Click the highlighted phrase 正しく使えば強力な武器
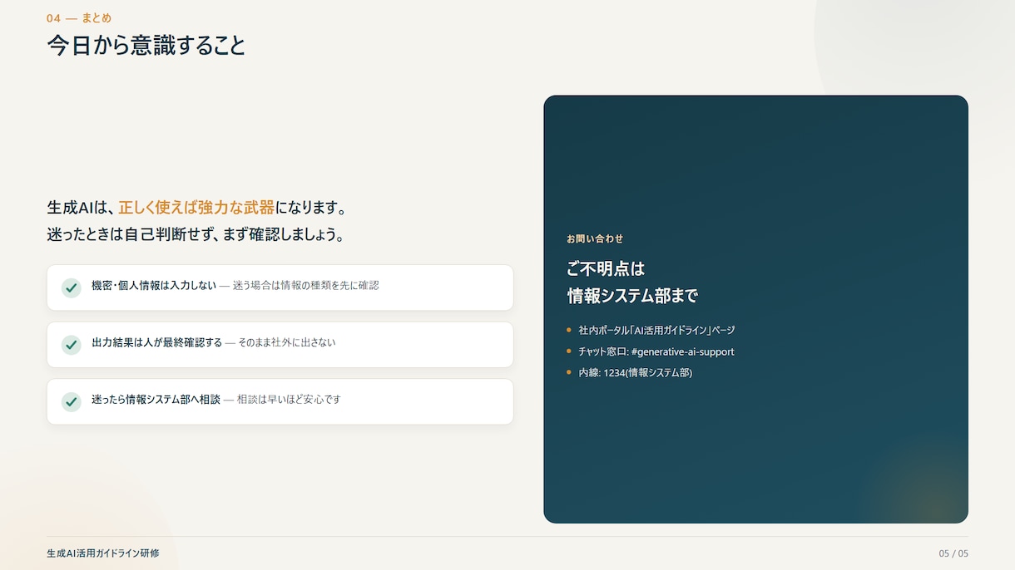Screen dimensions: 1015x570 click(x=196, y=207)
